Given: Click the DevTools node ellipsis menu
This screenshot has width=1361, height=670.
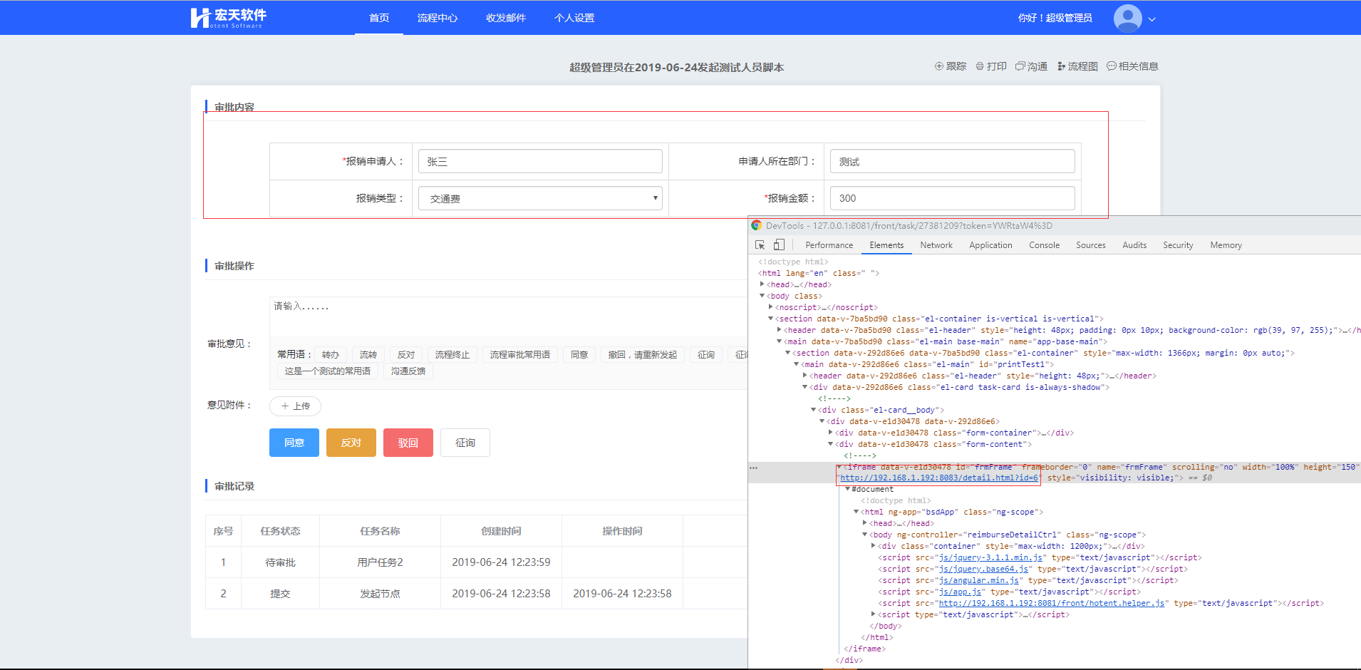Looking at the screenshot, I should [x=754, y=468].
